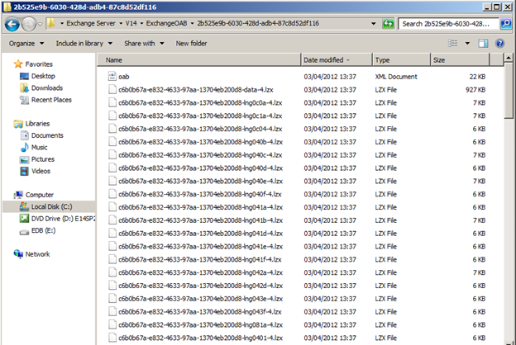Click file icon of lng042a-4.lzx

tap(112, 272)
